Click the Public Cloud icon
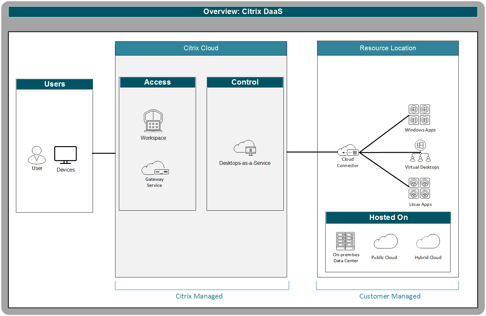Image resolution: width=486 pixels, height=316 pixels. coord(386,242)
